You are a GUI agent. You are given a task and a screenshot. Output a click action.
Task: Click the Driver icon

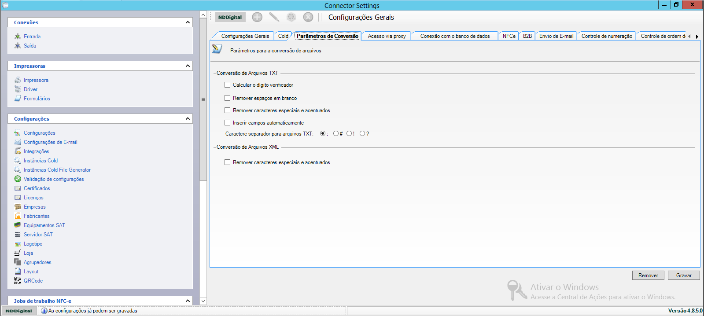click(x=18, y=89)
